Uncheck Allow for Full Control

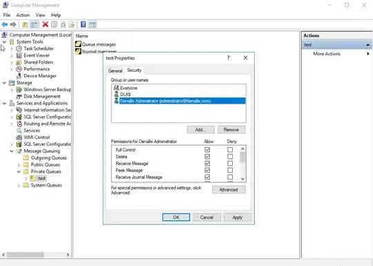point(207,150)
